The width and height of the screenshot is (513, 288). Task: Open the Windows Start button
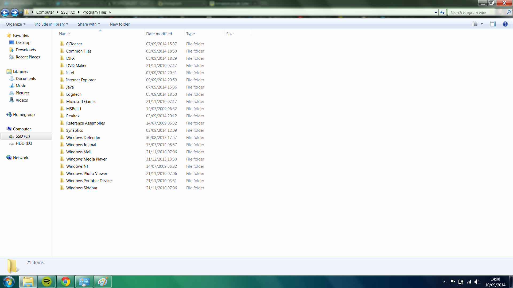pos(9,282)
